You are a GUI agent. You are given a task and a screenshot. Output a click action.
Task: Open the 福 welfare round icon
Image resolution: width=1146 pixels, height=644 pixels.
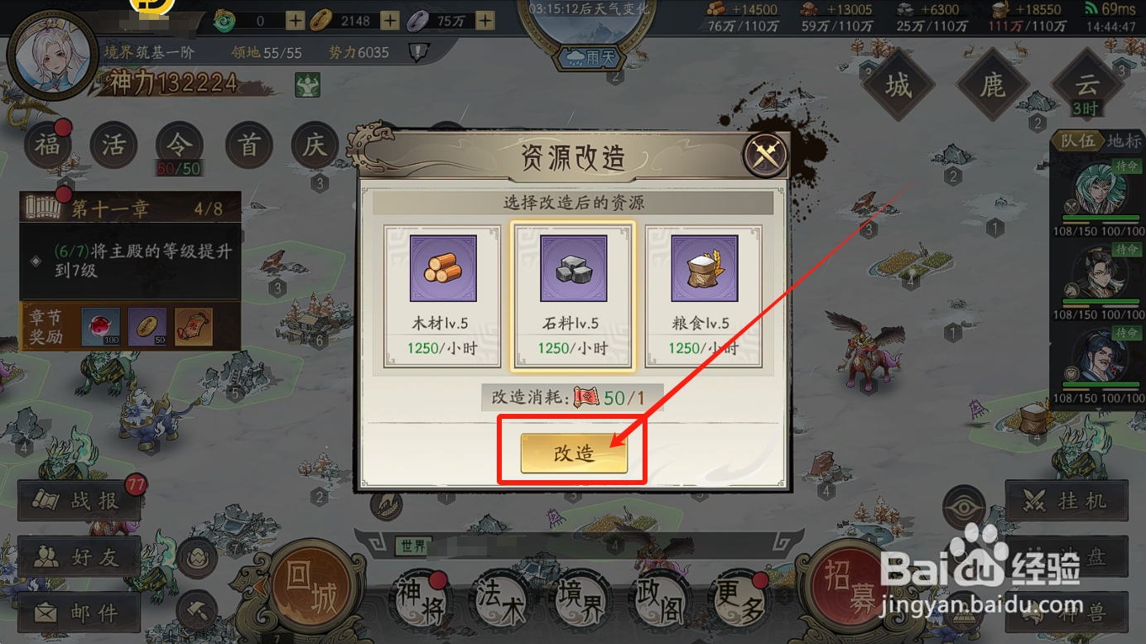(x=48, y=146)
